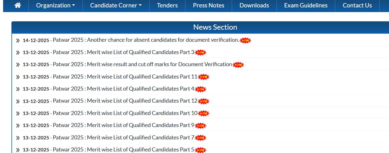Open Qualified Candidates Part 4 list
Screen dimensions: 389x153
click(x=124, y=89)
